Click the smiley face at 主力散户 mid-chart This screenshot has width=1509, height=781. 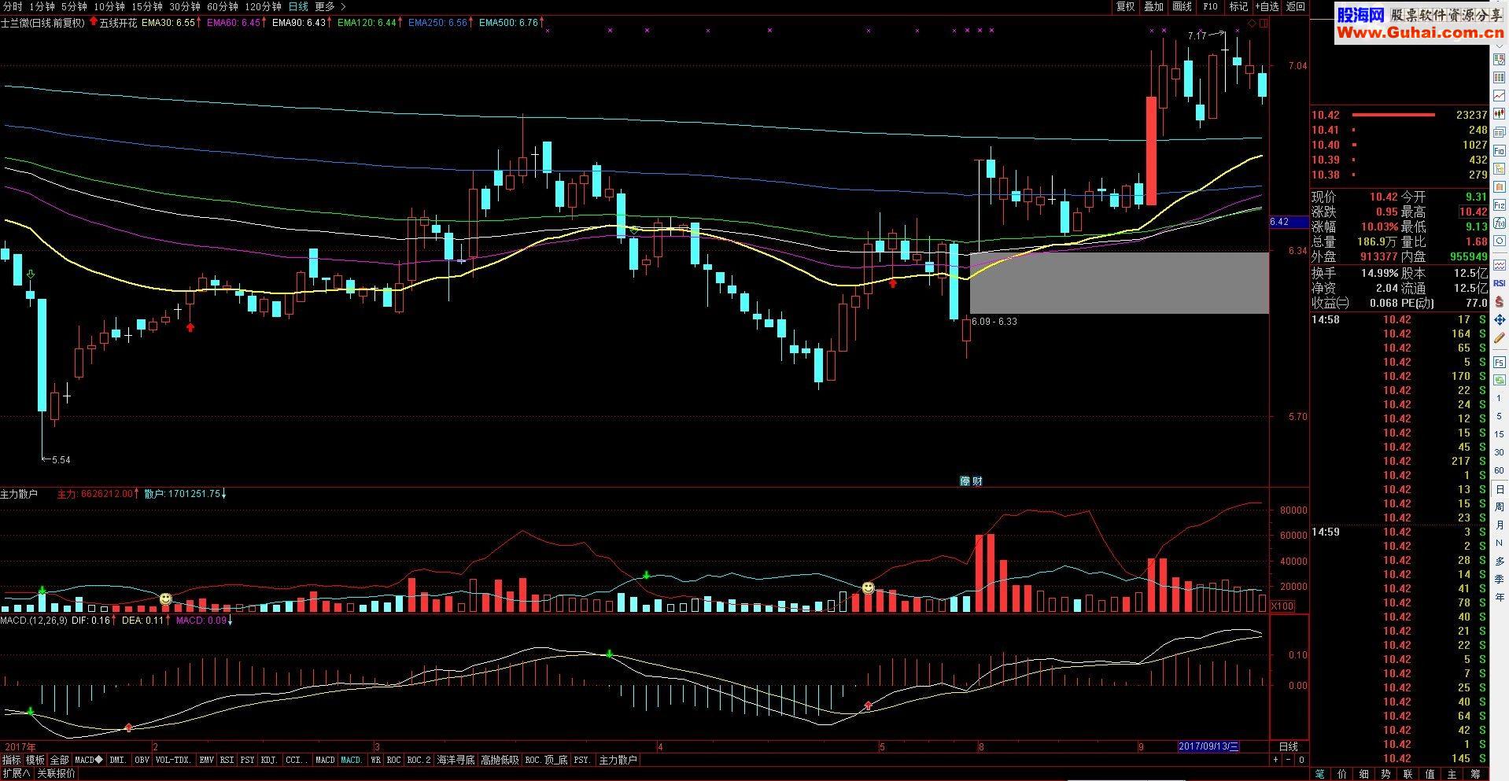(868, 588)
